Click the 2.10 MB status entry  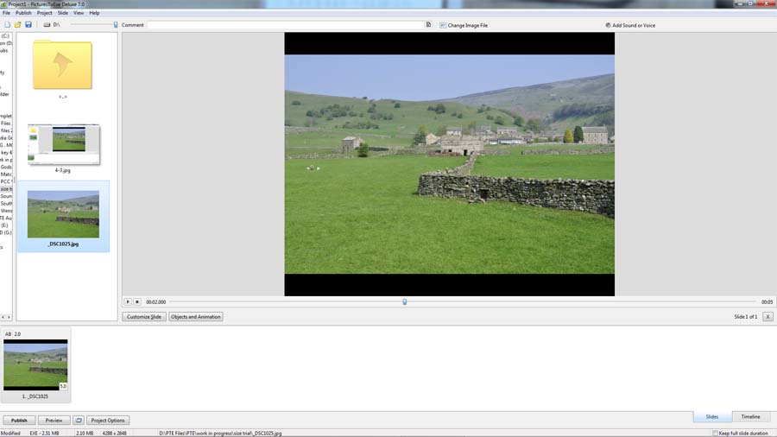85,433
